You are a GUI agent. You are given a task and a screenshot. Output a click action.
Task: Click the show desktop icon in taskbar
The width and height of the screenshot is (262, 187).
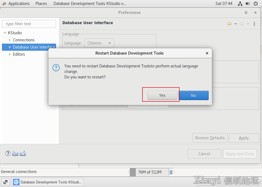coord(5,182)
